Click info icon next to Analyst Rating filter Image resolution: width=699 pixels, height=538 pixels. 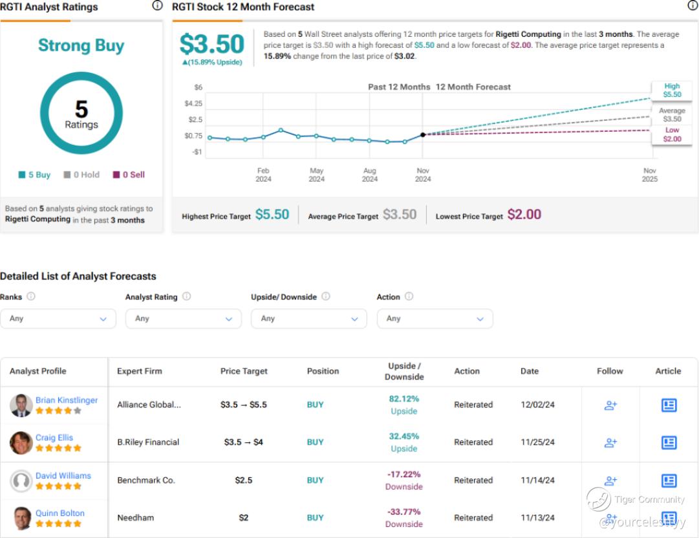[x=186, y=297]
